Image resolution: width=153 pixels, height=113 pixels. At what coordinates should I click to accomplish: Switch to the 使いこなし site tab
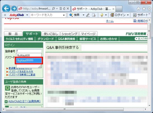pos(51,34)
